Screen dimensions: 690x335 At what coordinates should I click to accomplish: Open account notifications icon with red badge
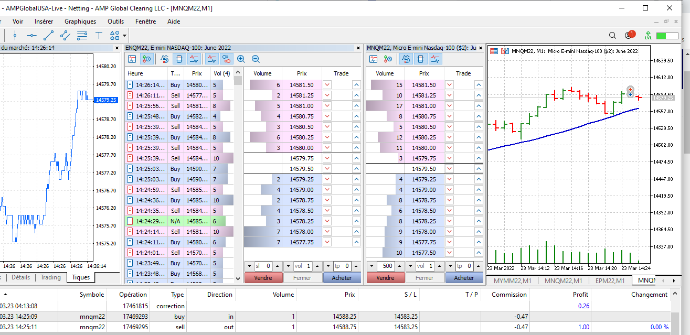pos(629,35)
